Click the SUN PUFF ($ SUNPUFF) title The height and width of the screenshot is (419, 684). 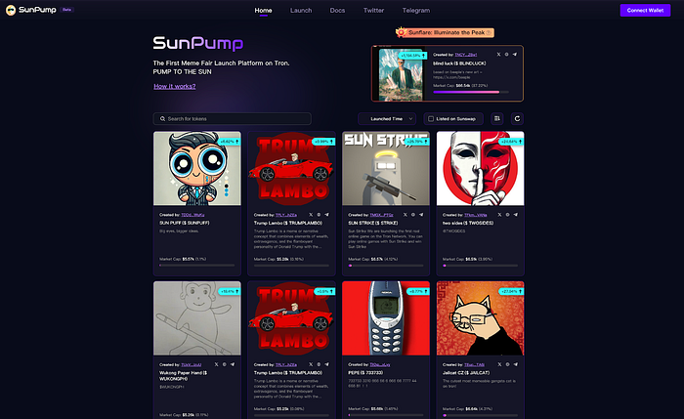pyautogui.click(x=185, y=223)
